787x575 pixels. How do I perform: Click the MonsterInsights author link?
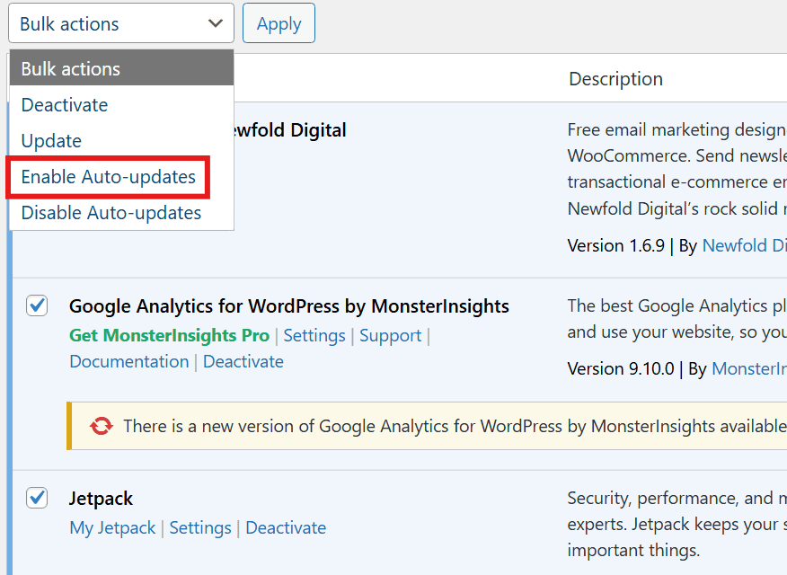749,368
